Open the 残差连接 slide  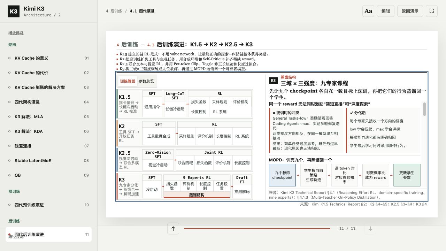pos(48,146)
